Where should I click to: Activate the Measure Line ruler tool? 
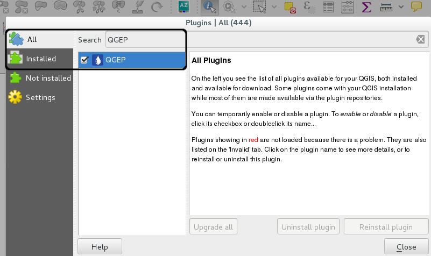point(386,7)
